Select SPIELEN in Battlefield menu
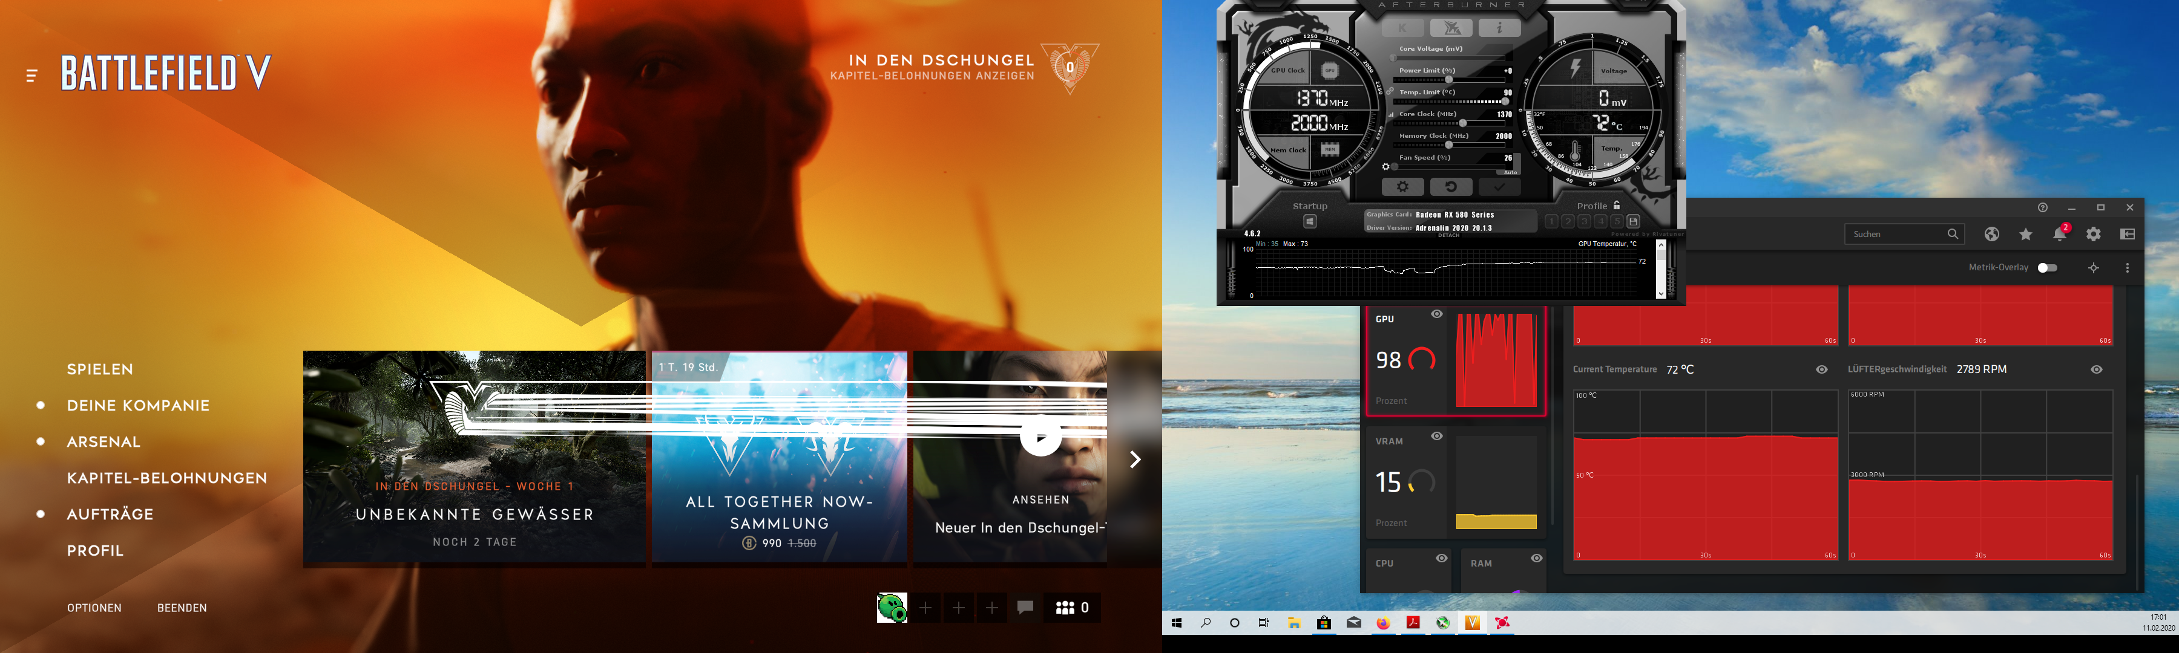This screenshot has width=2179, height=653. [x=100, y=369]
